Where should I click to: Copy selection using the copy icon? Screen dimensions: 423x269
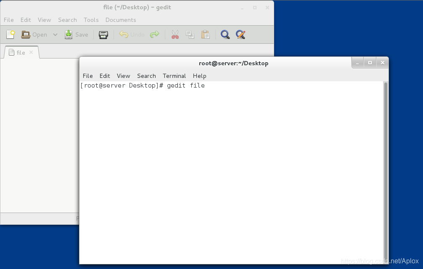[x=190, y=35]
